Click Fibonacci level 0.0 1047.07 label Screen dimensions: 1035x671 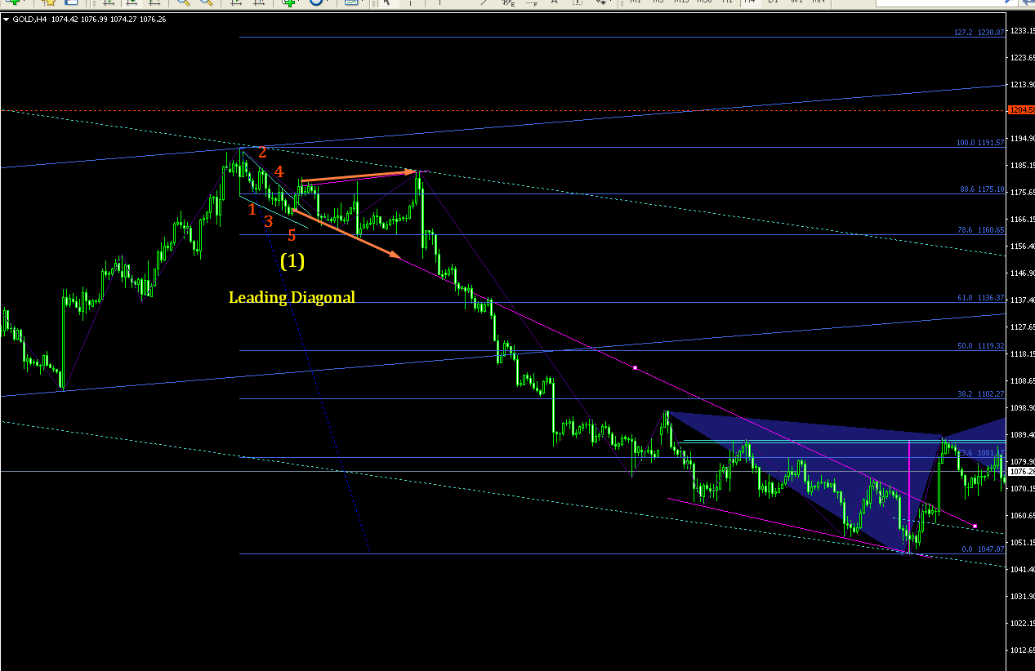983,549
